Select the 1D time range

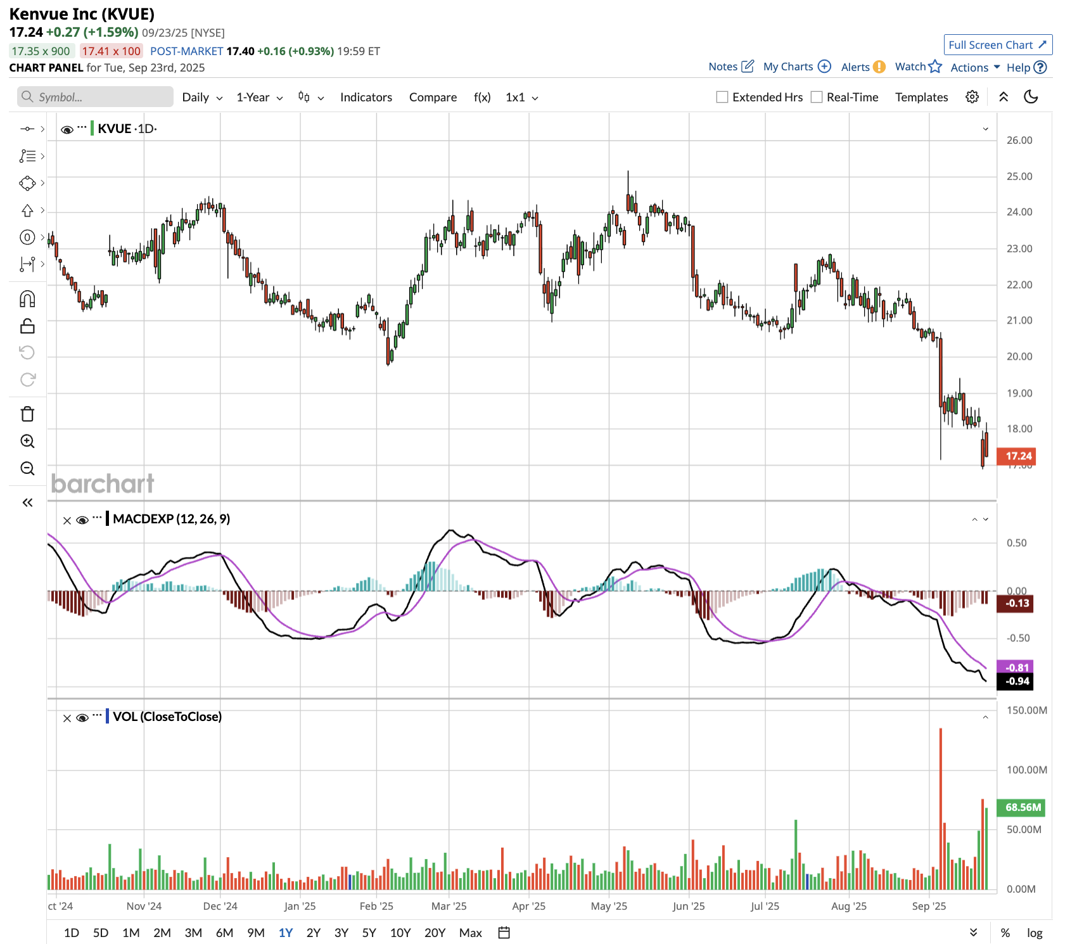(72, 933)
